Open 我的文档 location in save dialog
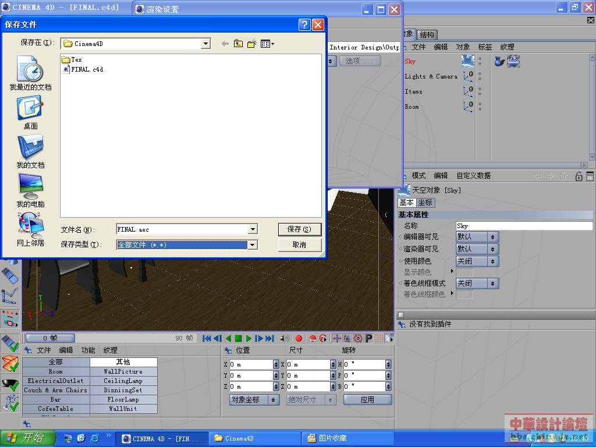Viewport: 596px width, 447px height. tap(30, 152)
